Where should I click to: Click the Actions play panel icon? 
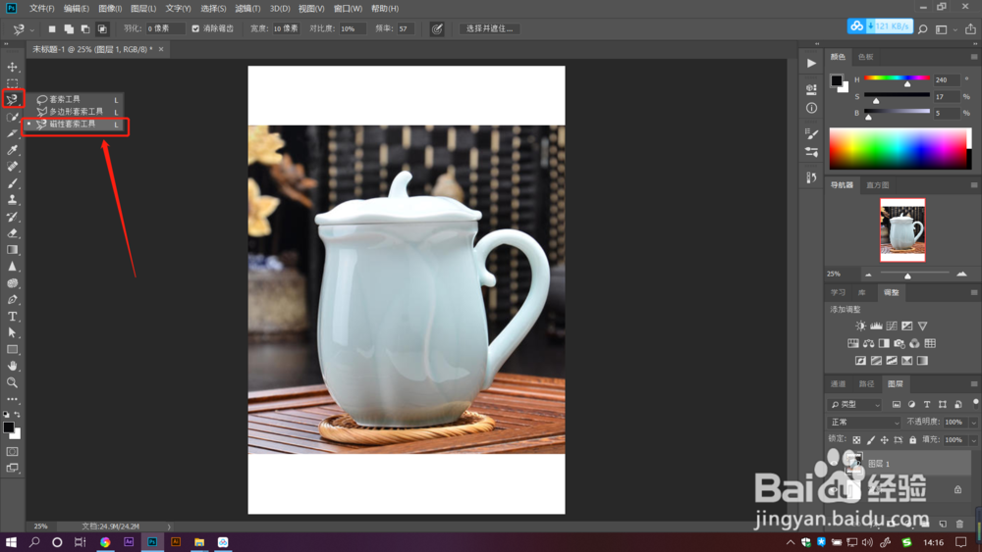coord(812,63)
